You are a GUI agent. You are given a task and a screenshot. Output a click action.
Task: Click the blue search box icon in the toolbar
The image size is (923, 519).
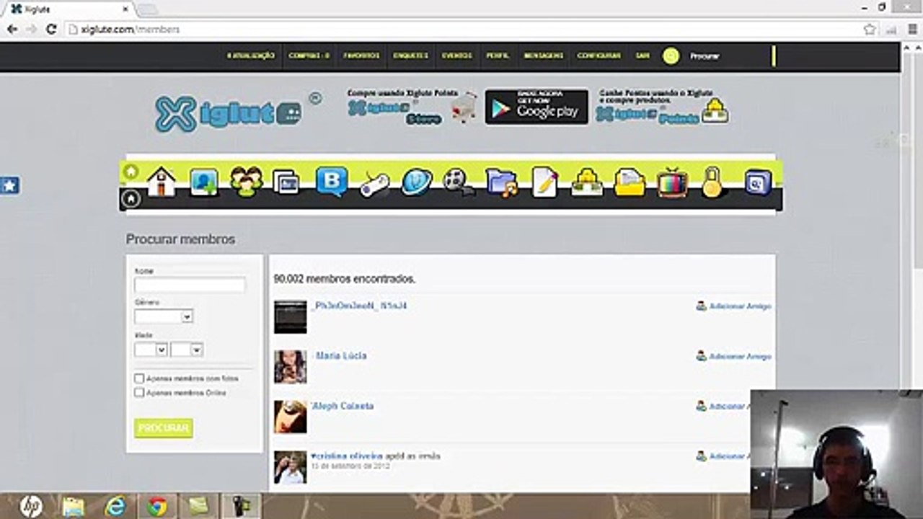point(757,183)
